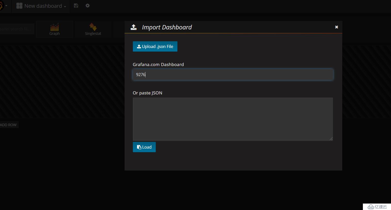The height and width of the screenshot is (210, 391).
Task: Click the JSON text area resize handle
Action: [331, 139]
